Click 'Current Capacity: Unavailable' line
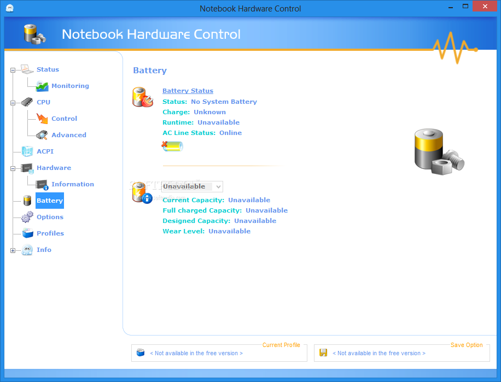Viewport: 501px width, 382px height. 216,200
